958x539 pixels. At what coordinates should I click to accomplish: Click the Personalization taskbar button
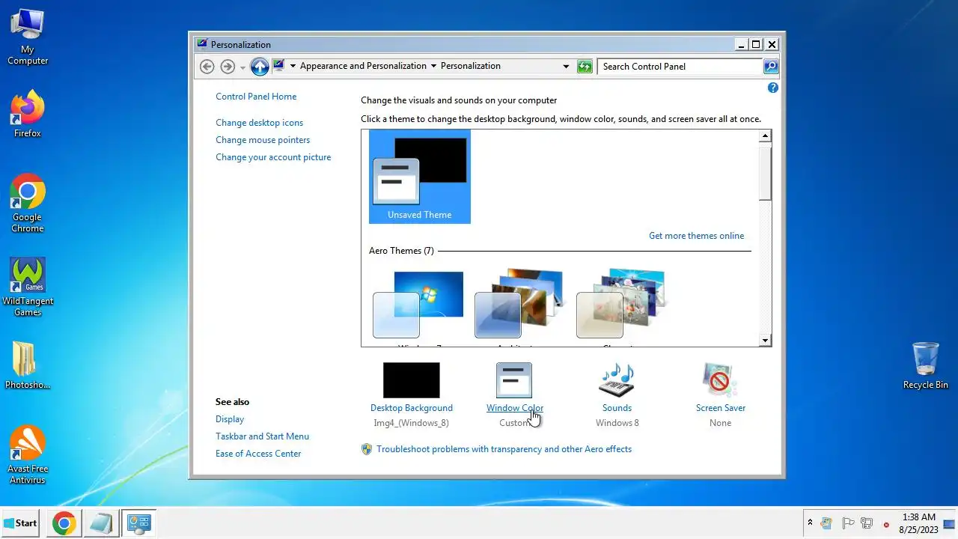tap(138, 523)
